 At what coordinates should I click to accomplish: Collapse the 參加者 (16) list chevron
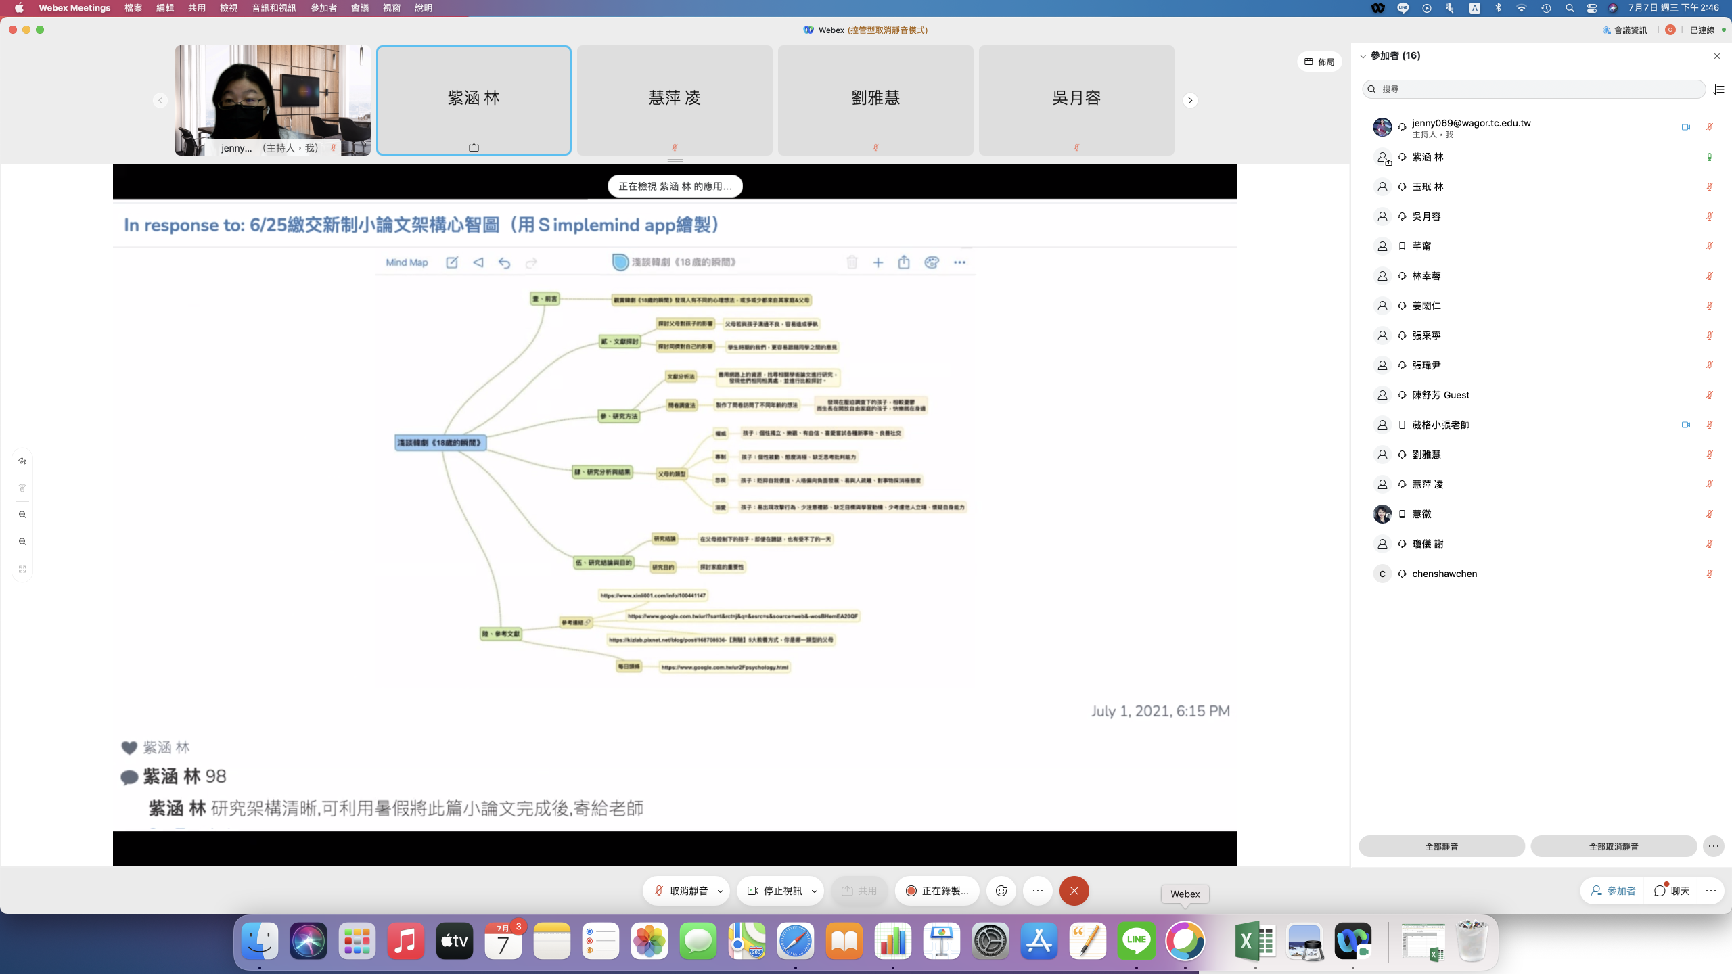point(1363,56)
